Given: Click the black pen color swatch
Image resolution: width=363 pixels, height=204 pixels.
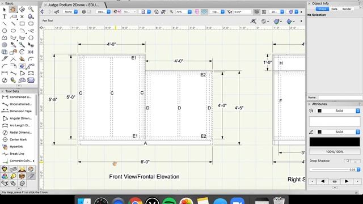Looking at the screenshot, I should 335,142.
